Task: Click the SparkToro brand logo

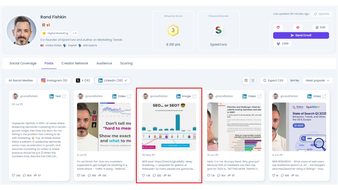Action: point(218,30)
